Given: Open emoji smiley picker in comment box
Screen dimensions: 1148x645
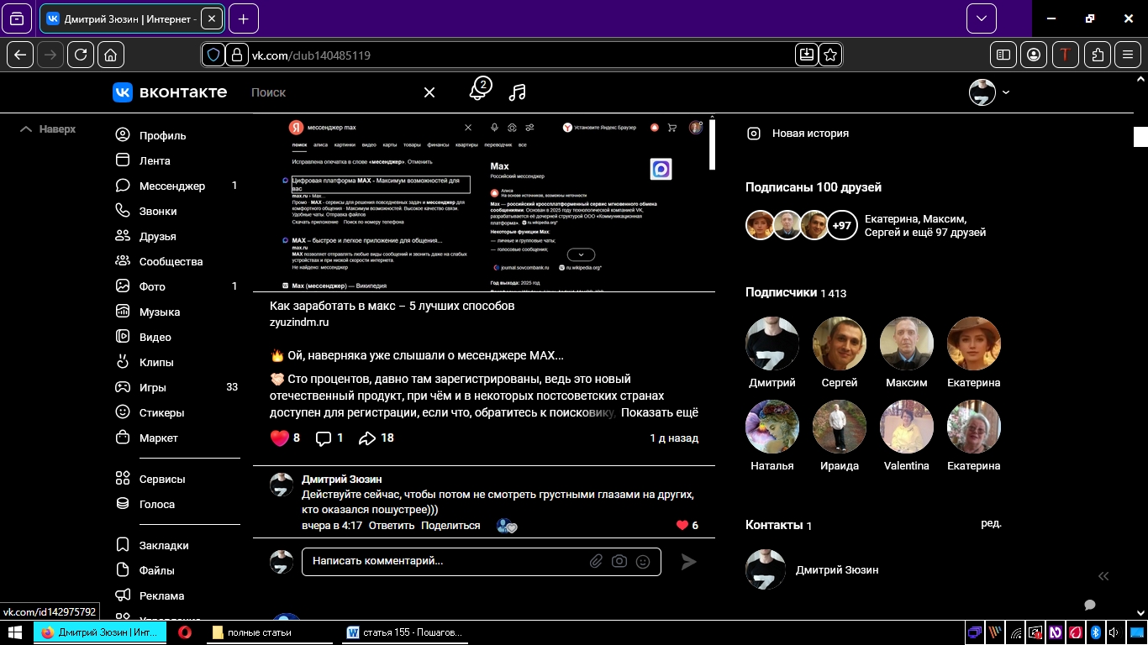Looking at the screenshot, I should click(x=643, y=561).
